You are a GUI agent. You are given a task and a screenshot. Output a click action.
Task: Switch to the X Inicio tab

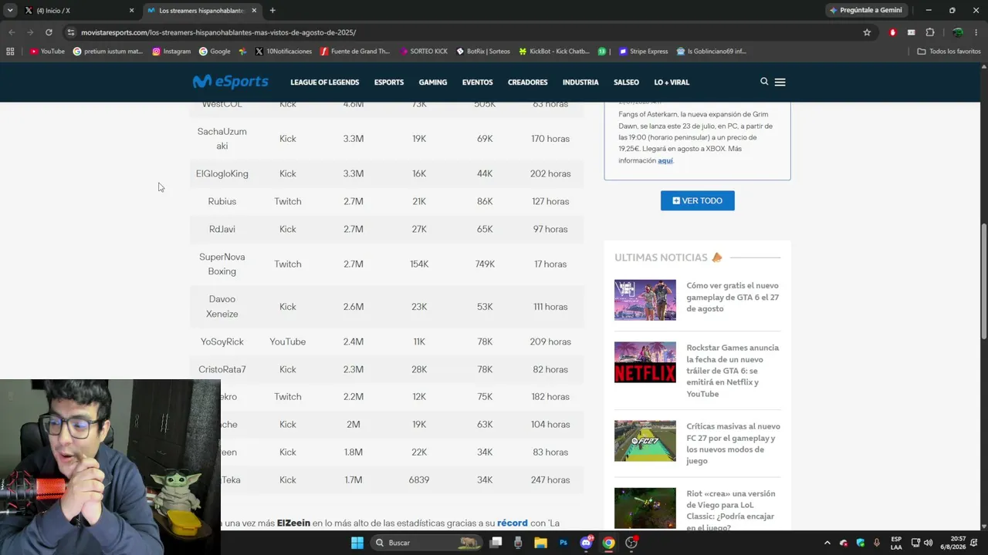click(79, 10)
